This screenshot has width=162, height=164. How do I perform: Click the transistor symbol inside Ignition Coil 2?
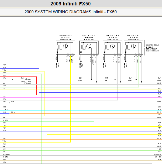[133, 46]
